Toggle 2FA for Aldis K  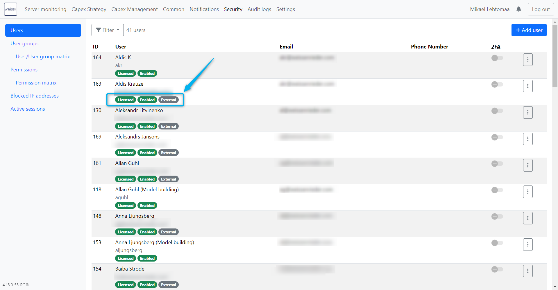(497, 58)
